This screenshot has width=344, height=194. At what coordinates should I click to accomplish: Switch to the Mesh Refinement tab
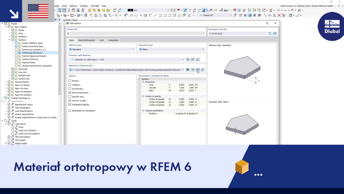coord(87,40)
